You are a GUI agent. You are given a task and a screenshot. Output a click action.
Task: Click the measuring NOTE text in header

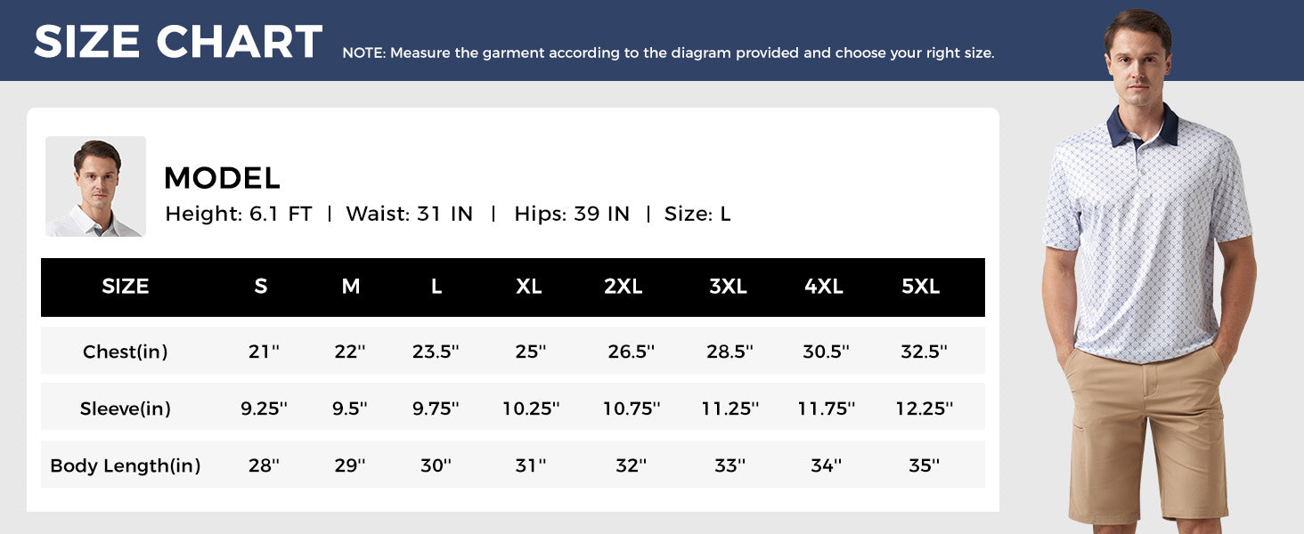(668, 53)
